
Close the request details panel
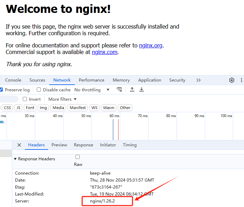19,145
